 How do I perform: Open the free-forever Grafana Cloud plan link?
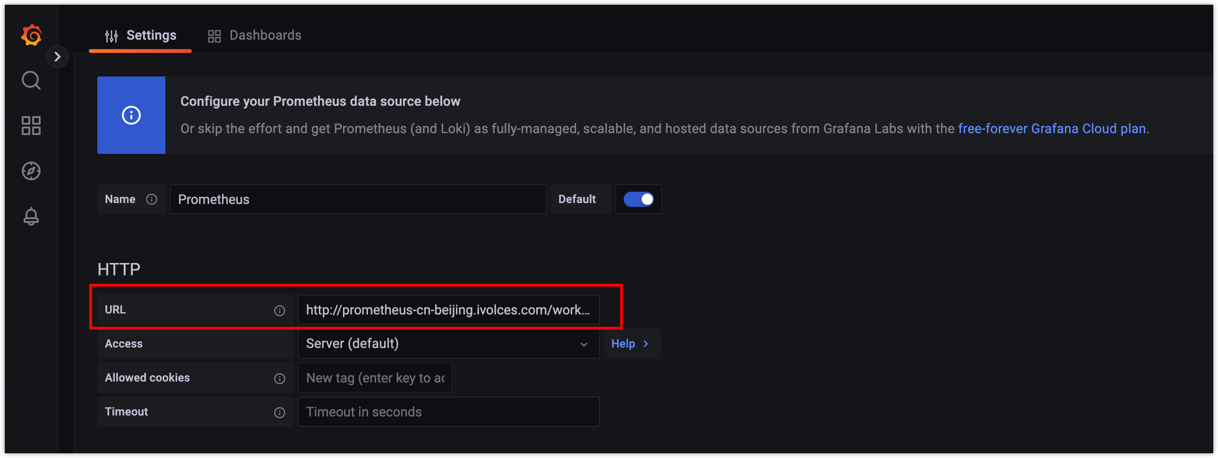(x=1052, y=128)
